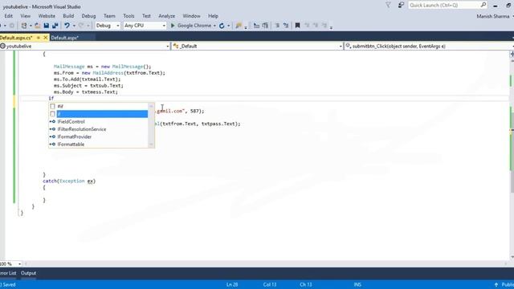Click the Clear Bookmarks icon
The height and width of the screenshot is (289, 514).
(x=324, y=26)
